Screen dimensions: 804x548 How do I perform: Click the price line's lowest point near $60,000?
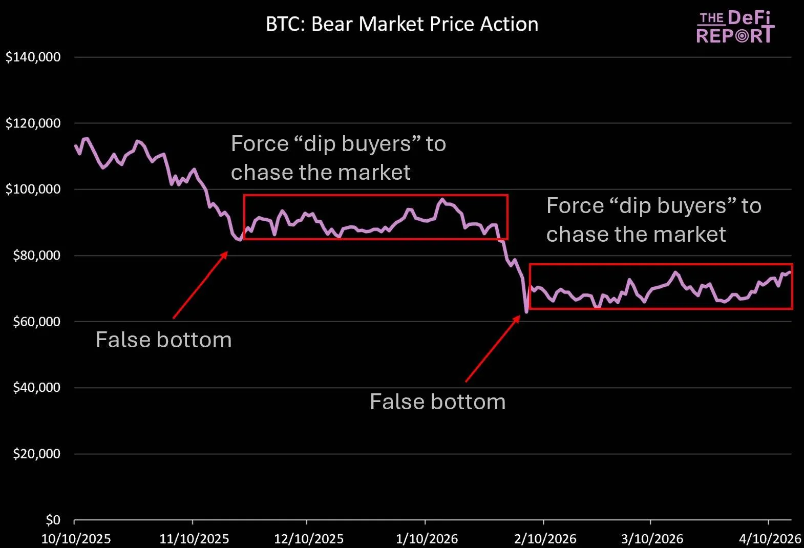click(526, 311)
